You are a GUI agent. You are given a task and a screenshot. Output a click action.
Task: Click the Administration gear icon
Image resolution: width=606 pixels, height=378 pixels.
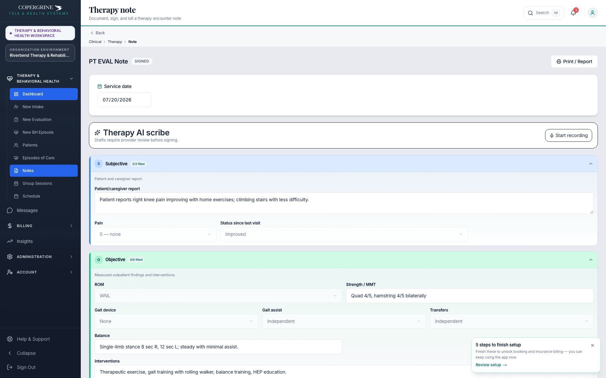click(x=10, y=257)
